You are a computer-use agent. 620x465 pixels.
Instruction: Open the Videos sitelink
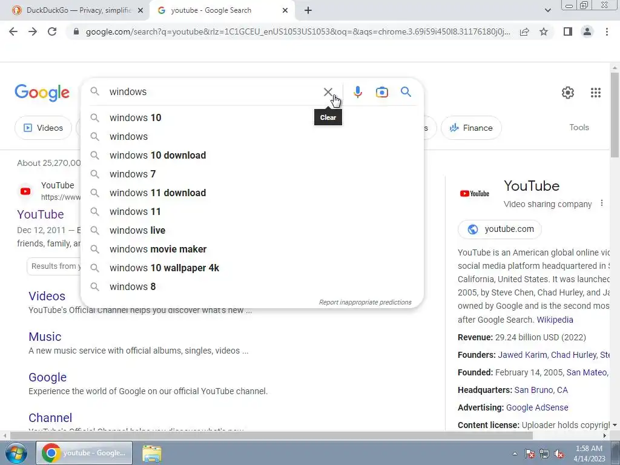pyautogui.click(x=47, y=295)
